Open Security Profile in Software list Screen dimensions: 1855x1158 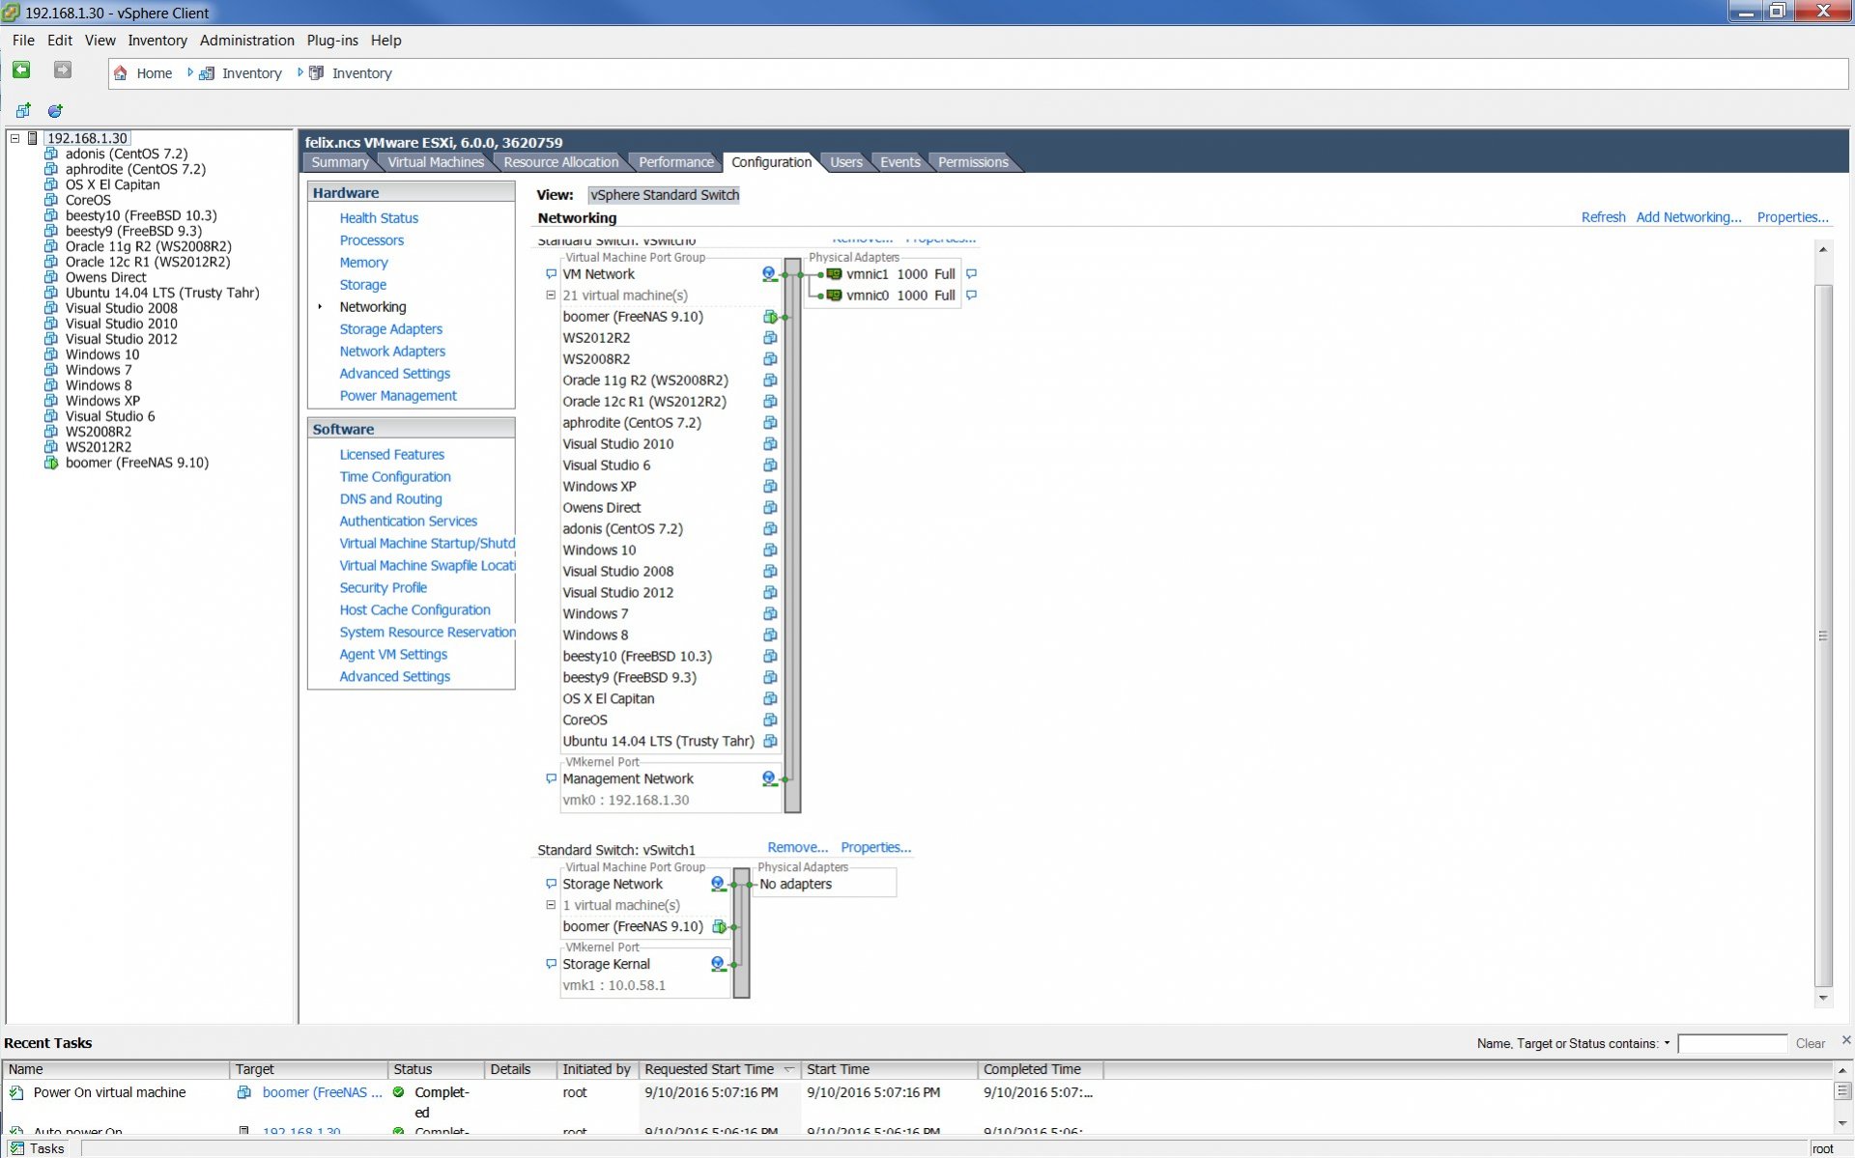[x=384, y=588]
